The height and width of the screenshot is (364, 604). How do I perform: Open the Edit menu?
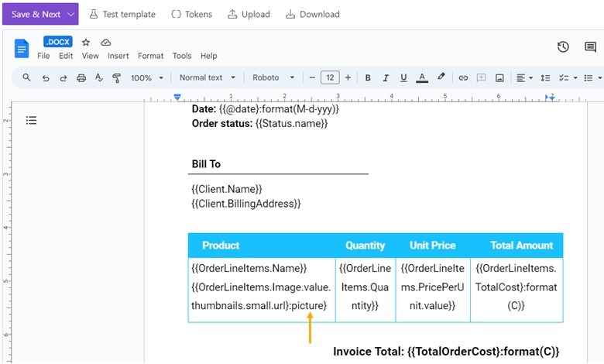point(66,56)
